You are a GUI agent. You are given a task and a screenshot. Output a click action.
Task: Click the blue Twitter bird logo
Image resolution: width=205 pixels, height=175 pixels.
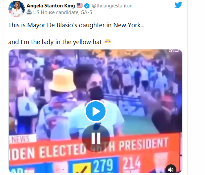point(178,5)
